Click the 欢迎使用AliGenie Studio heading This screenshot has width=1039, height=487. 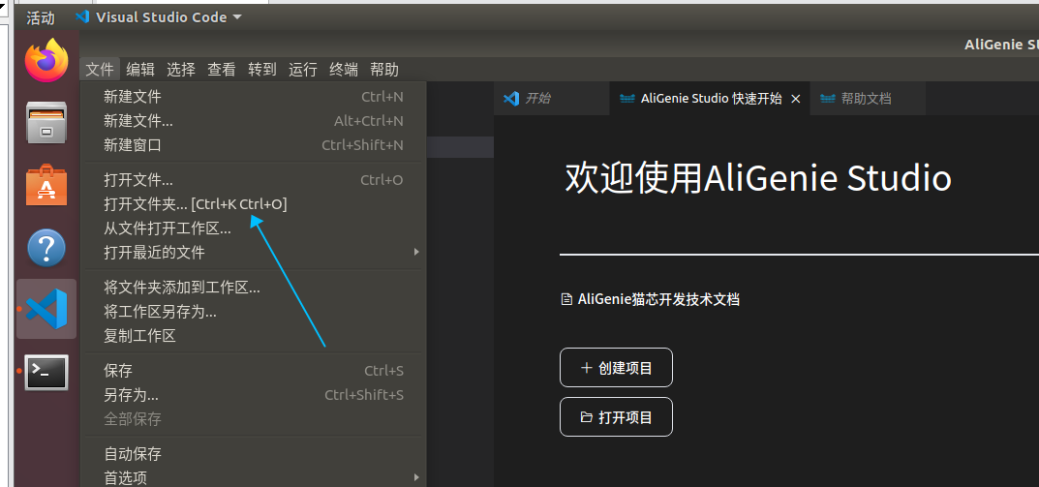[758, 179]
